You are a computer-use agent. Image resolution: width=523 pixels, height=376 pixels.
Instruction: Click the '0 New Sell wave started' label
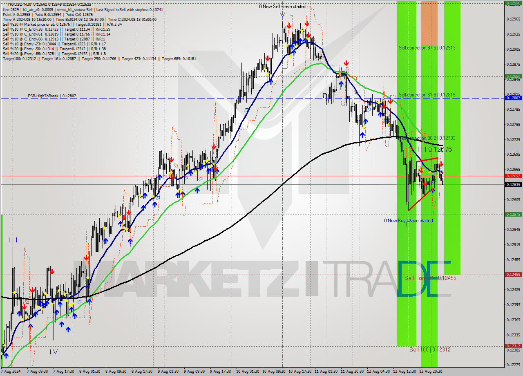coord(282,7)
